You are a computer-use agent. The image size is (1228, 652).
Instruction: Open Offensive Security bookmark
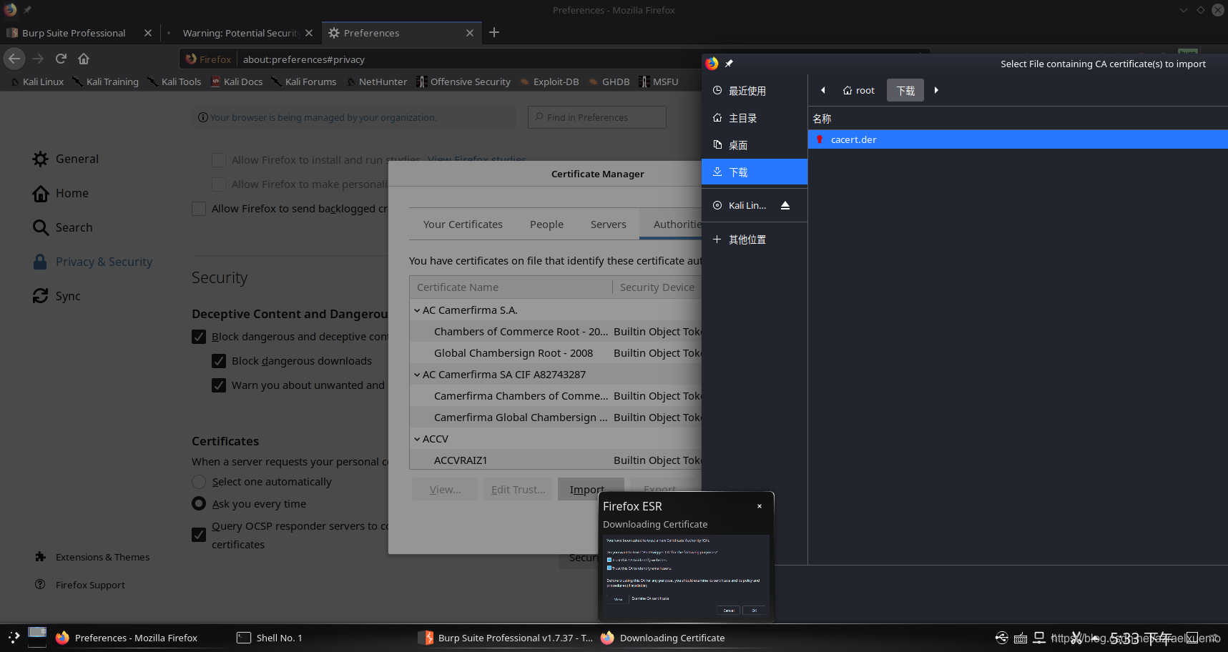(463, 81)
